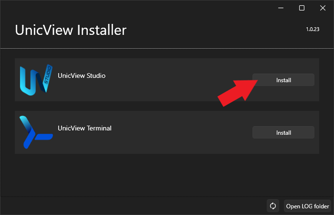Maximize the UnicView Installer window
Screen dimensions: 334x215
[x=302, y=8]
